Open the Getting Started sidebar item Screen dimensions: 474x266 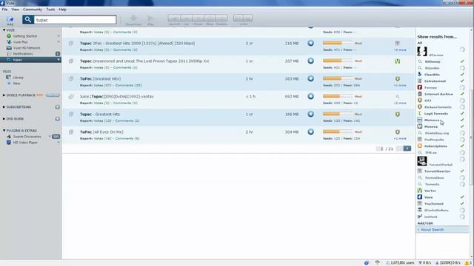24,36
